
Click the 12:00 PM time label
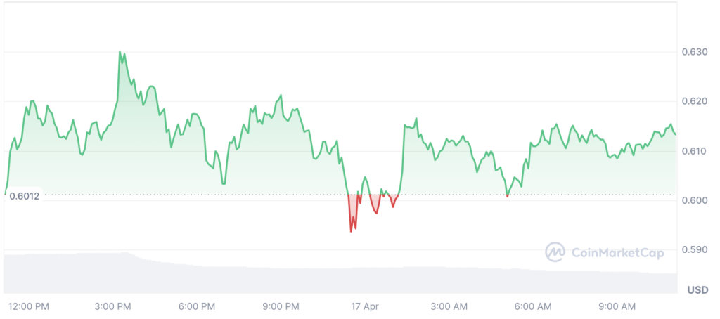coord(28,306)
